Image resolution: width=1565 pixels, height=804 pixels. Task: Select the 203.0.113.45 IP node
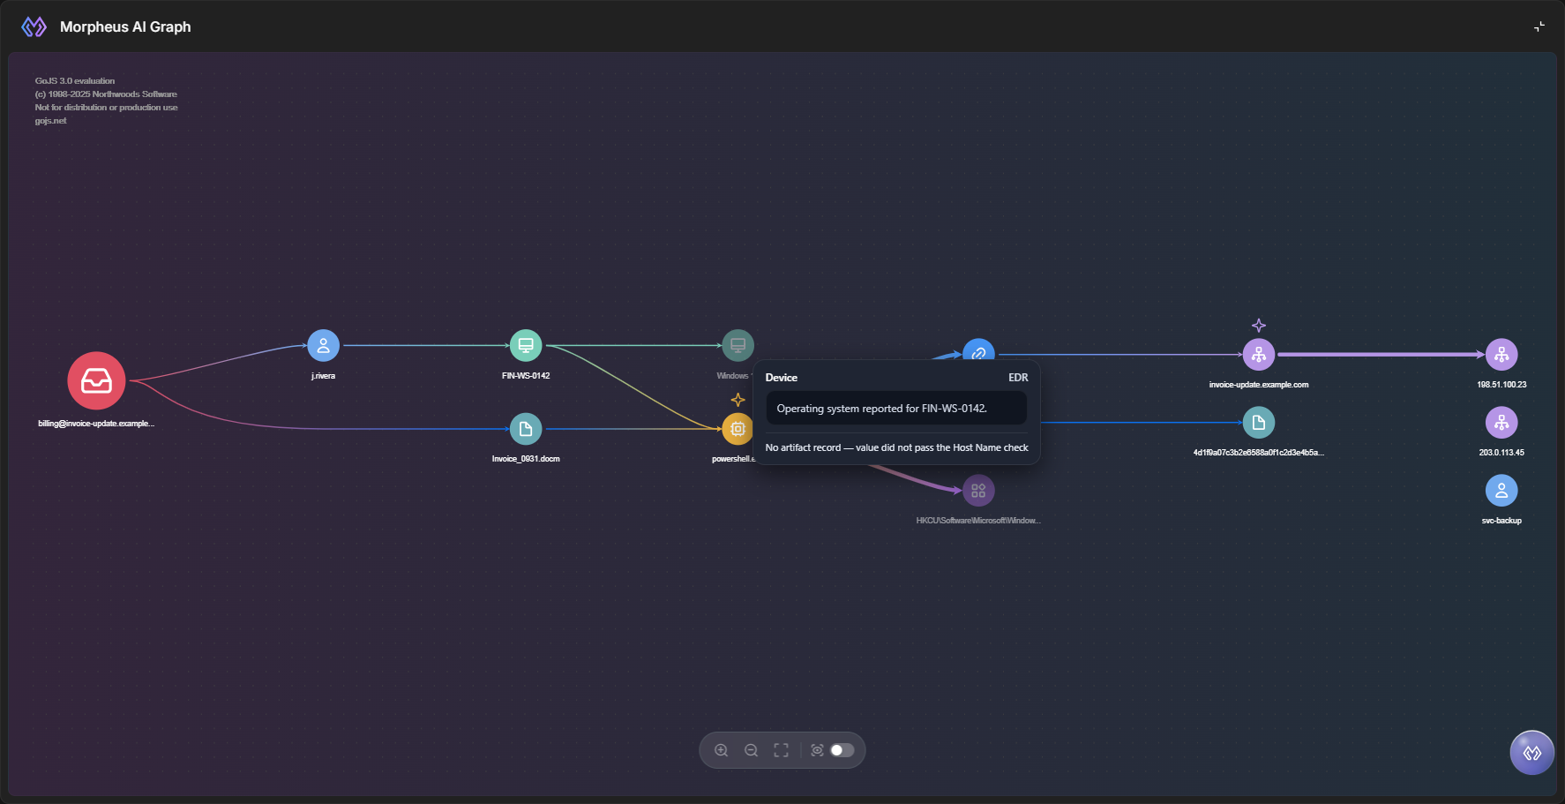(1501, 423)
